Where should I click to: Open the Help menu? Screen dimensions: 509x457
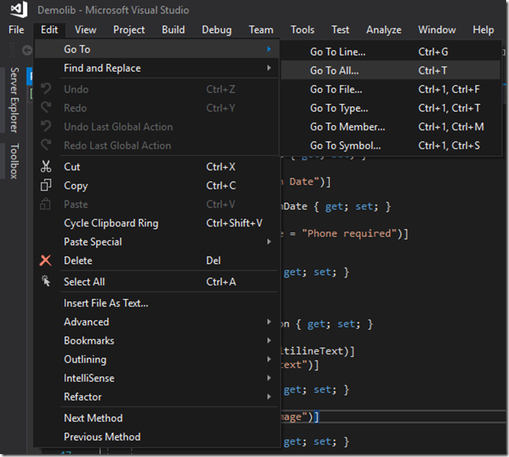(483, 30)
